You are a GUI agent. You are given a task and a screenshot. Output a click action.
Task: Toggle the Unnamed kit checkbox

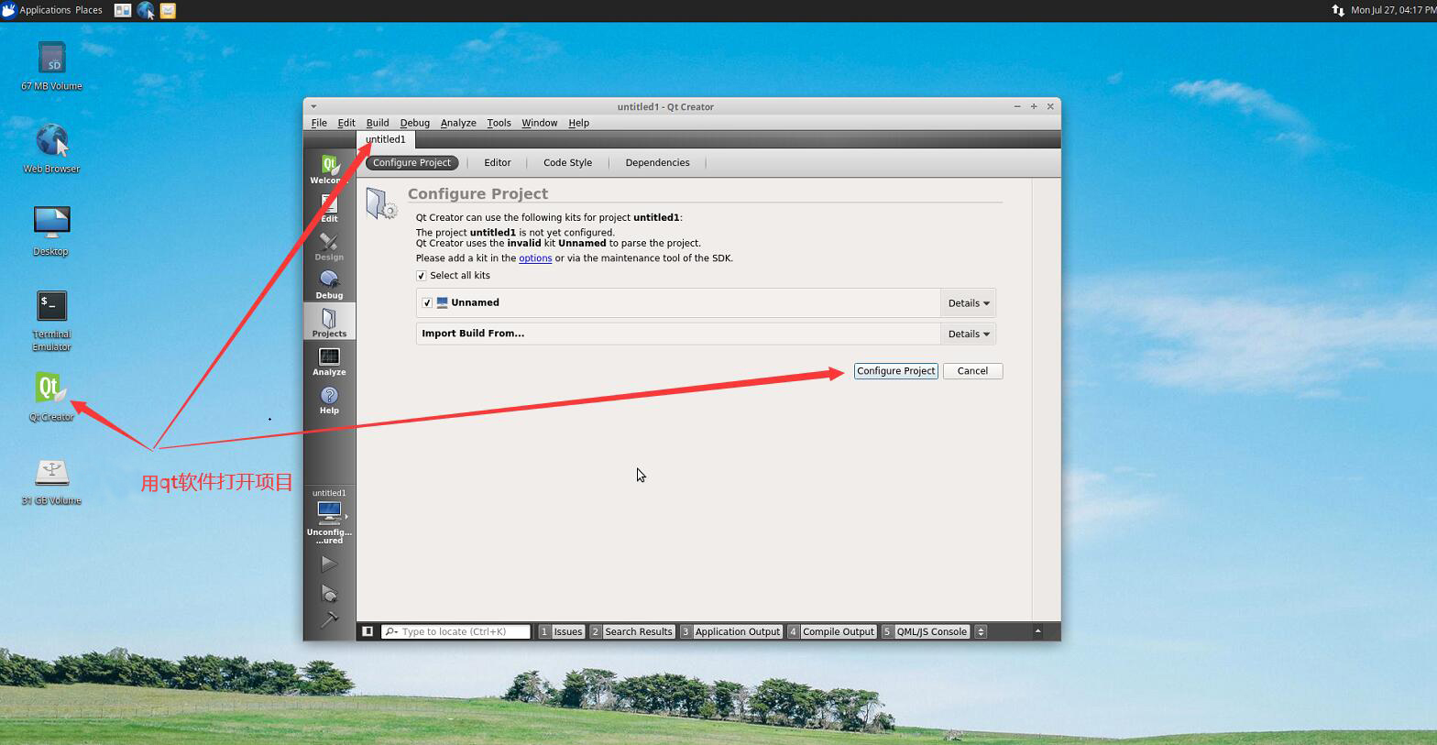[427, 302]
